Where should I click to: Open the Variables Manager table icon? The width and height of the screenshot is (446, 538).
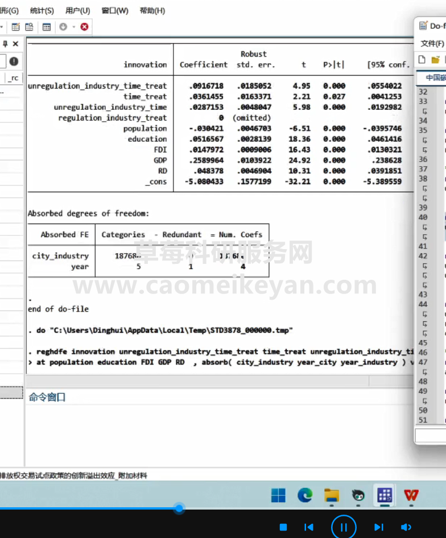point(46,27)
